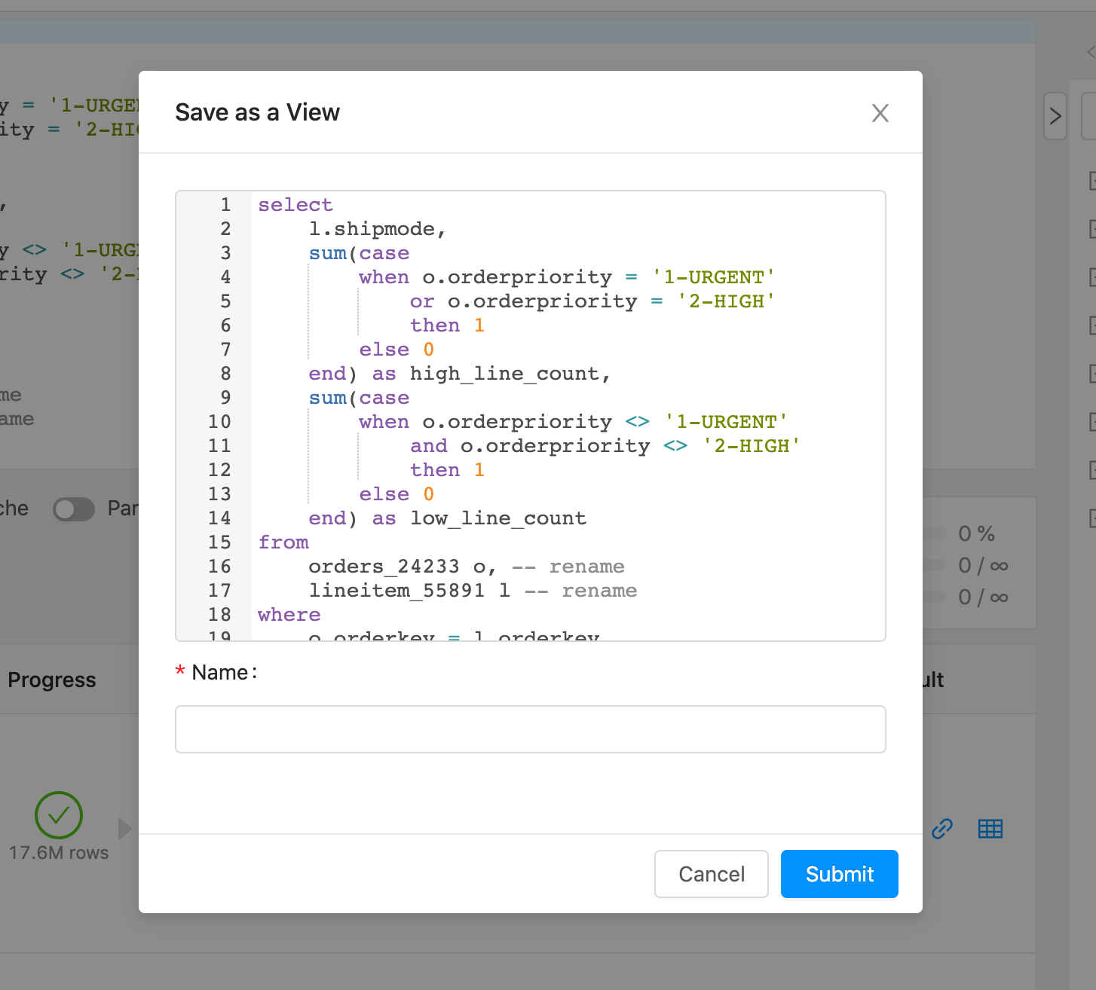Click the Name input field

530,729
